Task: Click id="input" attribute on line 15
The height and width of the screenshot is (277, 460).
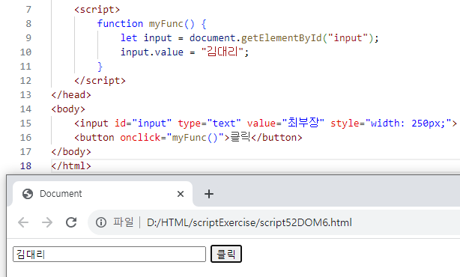Action: point(143,124)
